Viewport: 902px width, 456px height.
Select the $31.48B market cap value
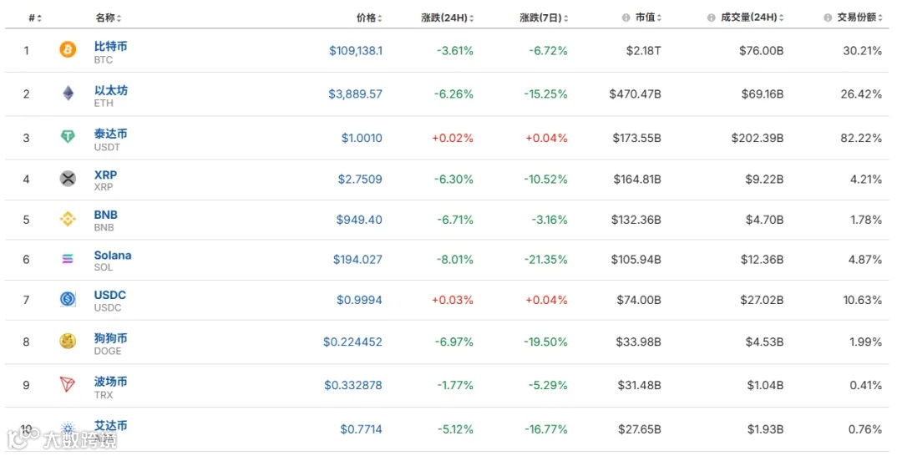[640, 385]
